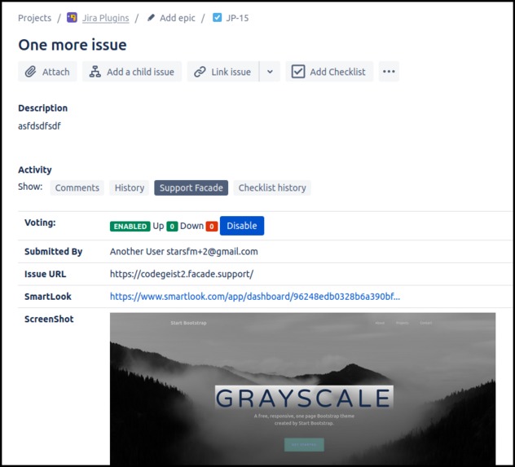Click the Voting: row label
Viewport: 515px width, 467px height.
pyautogui.click(x=40, y=222)
